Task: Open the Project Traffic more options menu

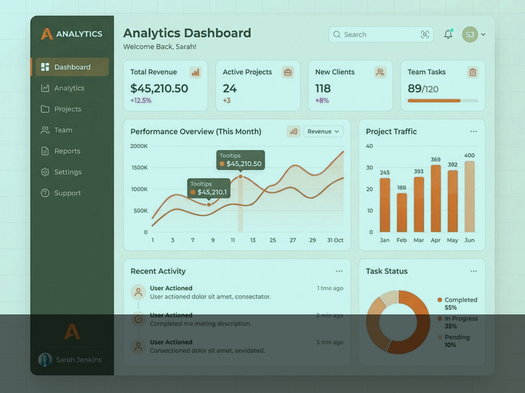Action: (x=473, y=132)
